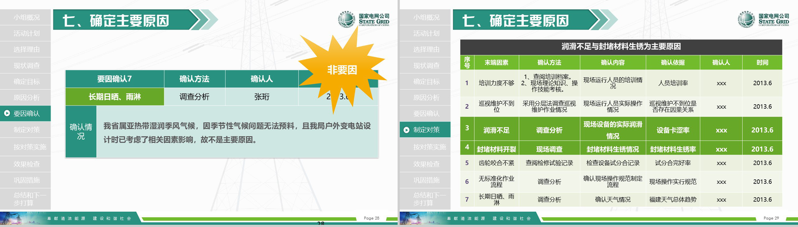This screenshot has width=798, height=227.
Task: Click the 确认人 header on Page 28 slide
Action: coord(262,79)
